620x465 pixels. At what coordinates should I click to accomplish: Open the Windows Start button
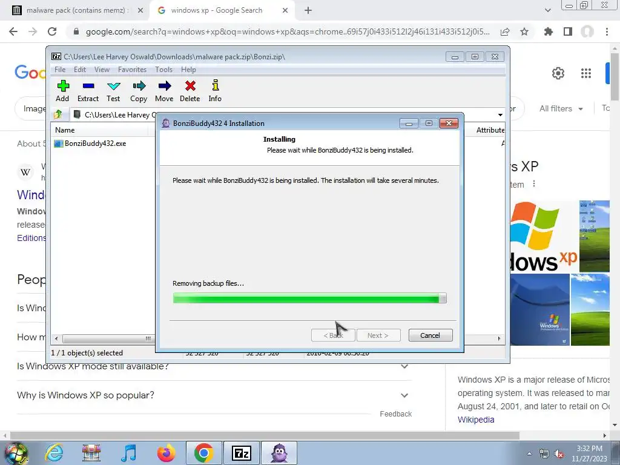coord(15,453)
